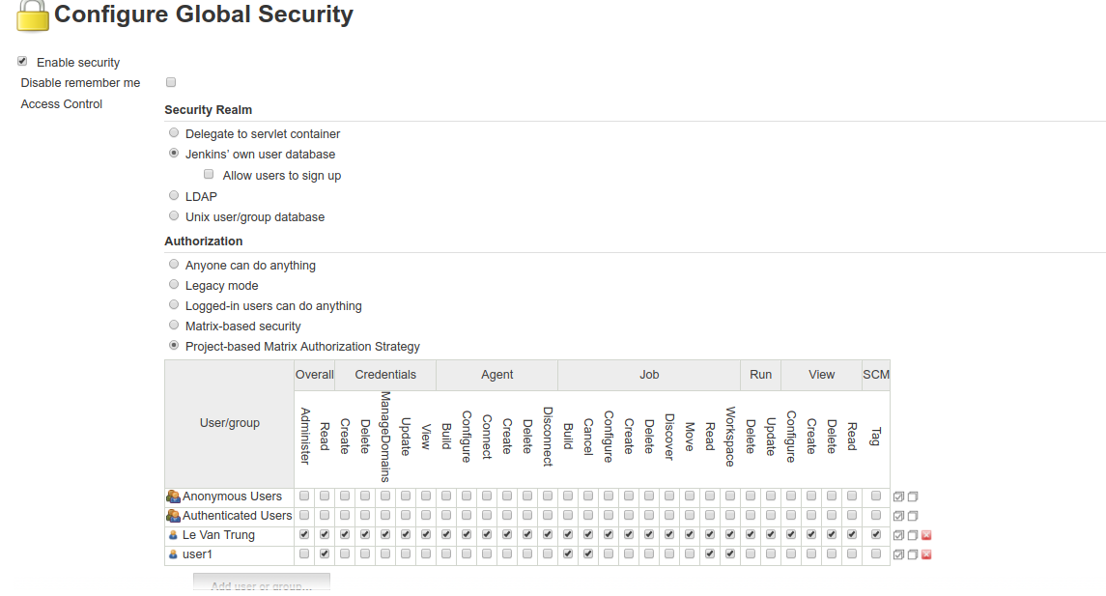The height and width of the screenshot is (596, 1106).
Task: Uncheck SCM Tag for Le Van Trung
Action: 876,534
